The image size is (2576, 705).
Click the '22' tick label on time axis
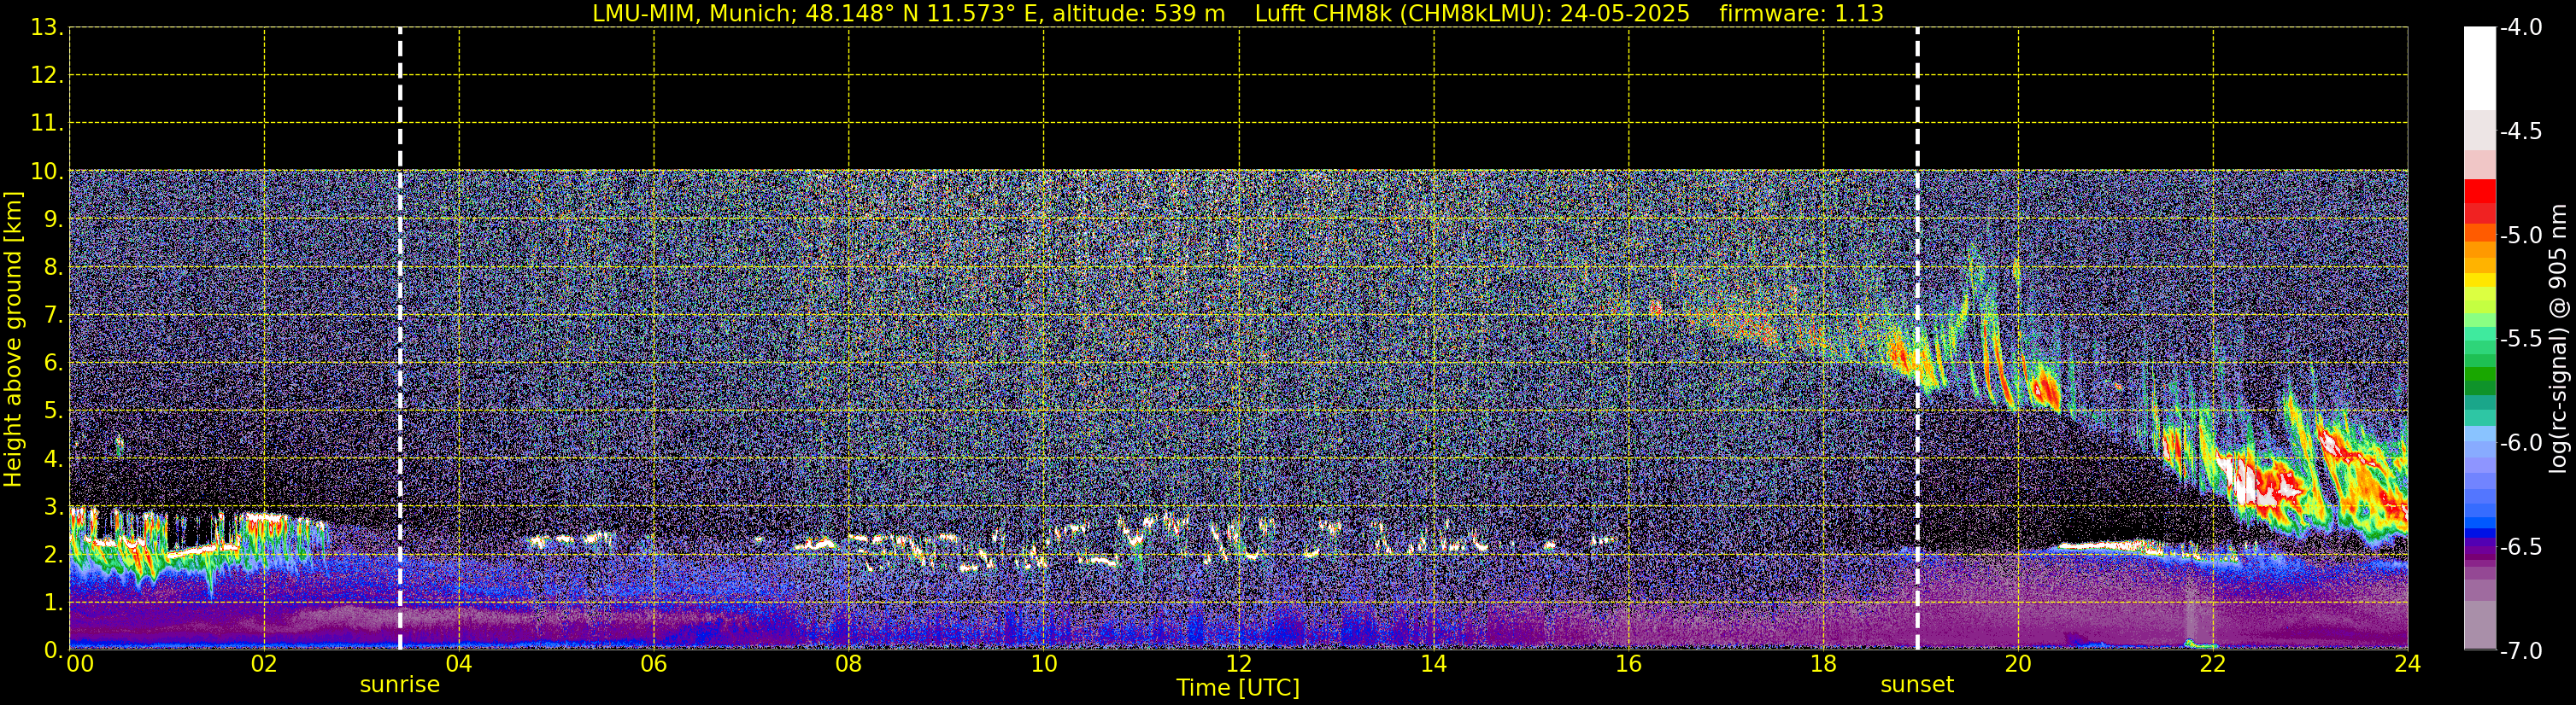pos(2213,664)
